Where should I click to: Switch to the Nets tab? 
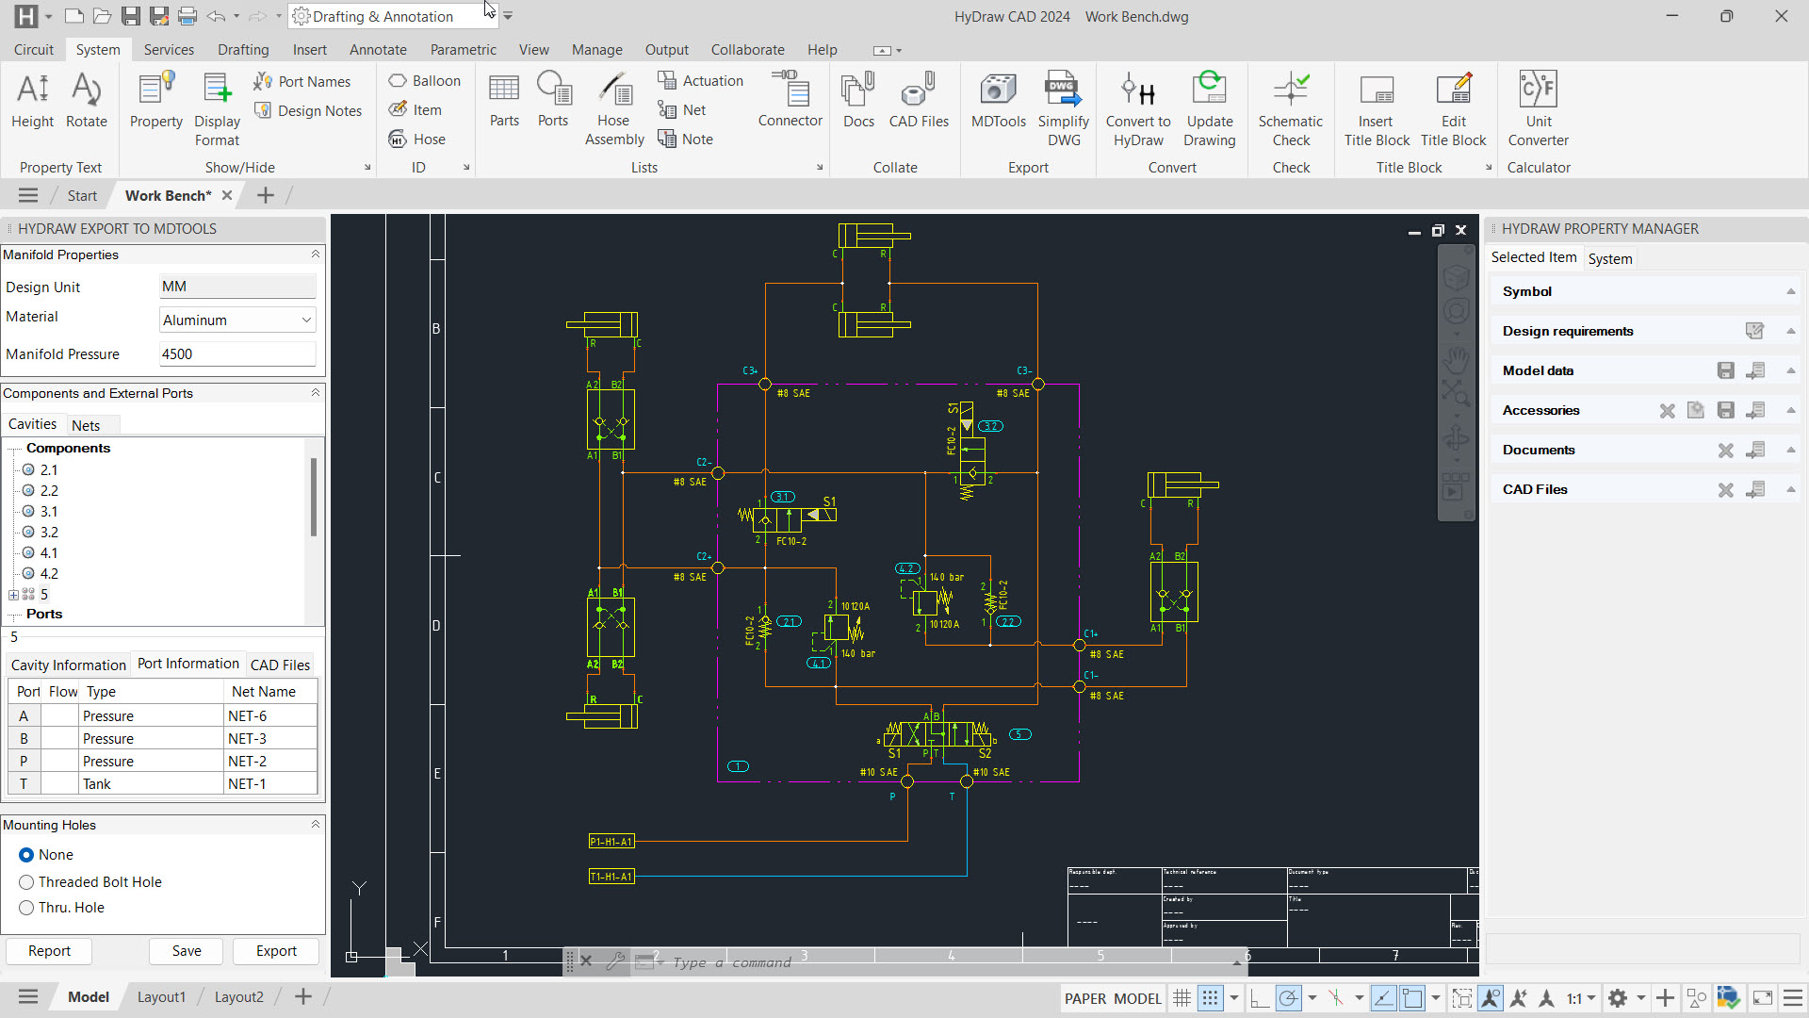[86, 425]
